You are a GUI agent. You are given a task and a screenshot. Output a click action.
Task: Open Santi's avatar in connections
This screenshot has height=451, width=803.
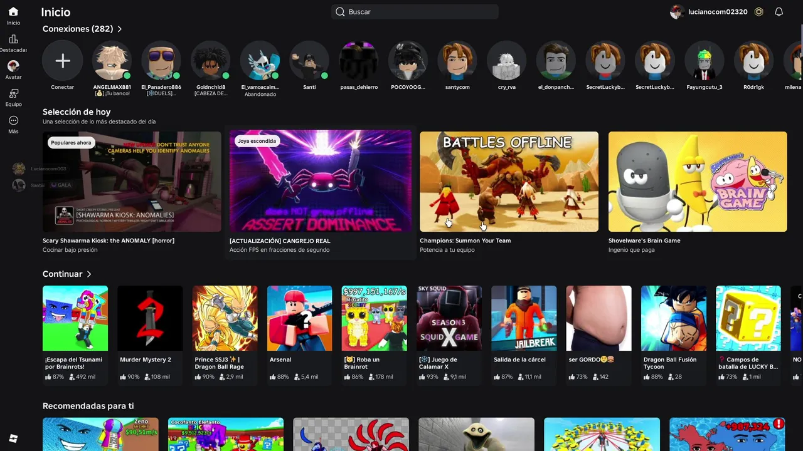tap(309, 61)
